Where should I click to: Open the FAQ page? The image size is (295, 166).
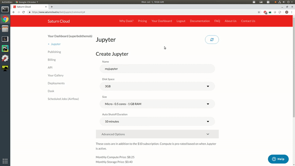[x=217, y=21]
